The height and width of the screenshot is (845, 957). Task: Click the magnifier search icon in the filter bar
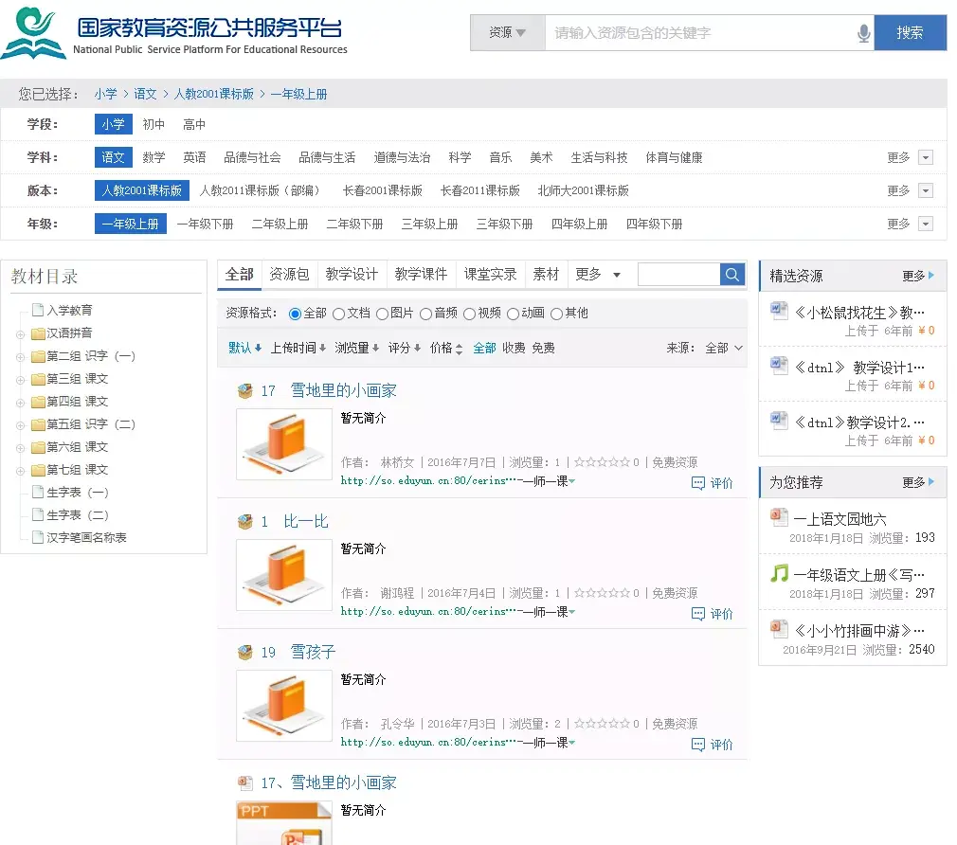click(x=731, y=274)
